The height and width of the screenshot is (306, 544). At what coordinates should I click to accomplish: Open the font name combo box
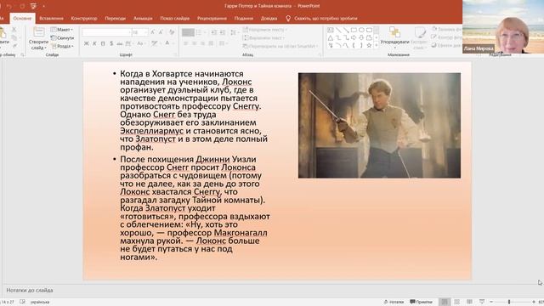106,32
